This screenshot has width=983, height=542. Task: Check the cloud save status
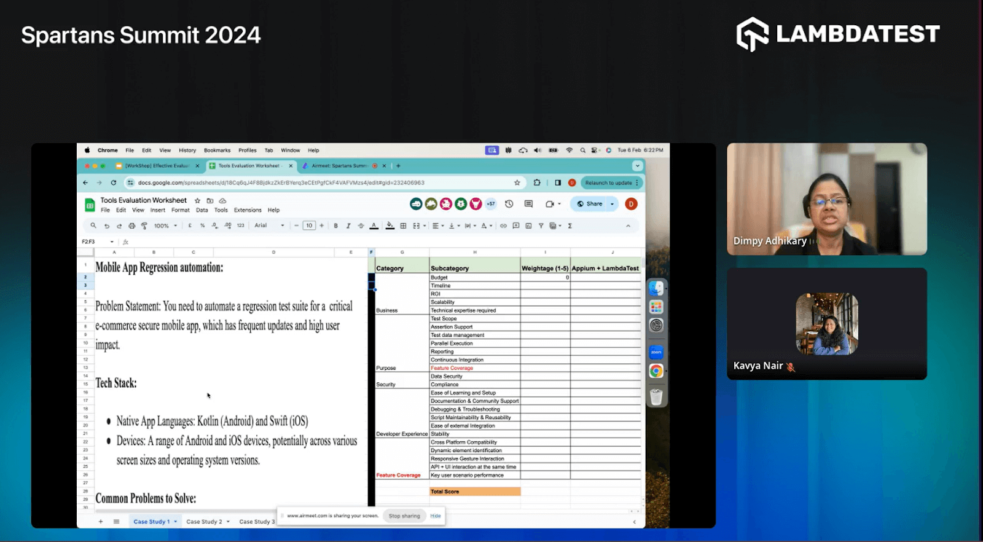click(x=222, y=200)
